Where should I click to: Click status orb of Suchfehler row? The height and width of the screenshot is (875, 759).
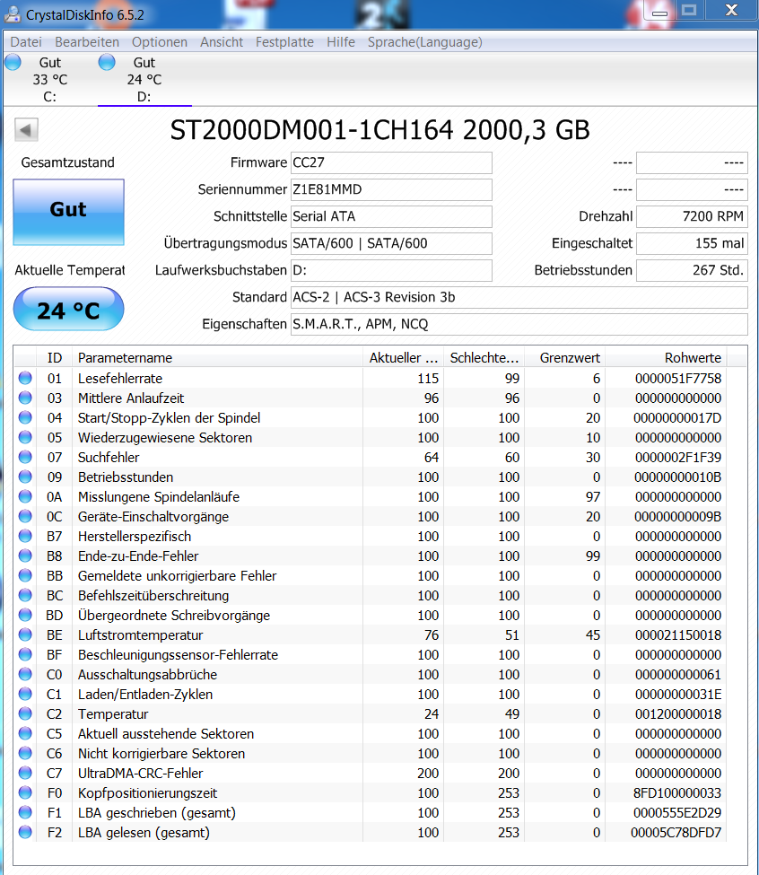[25, 457]
